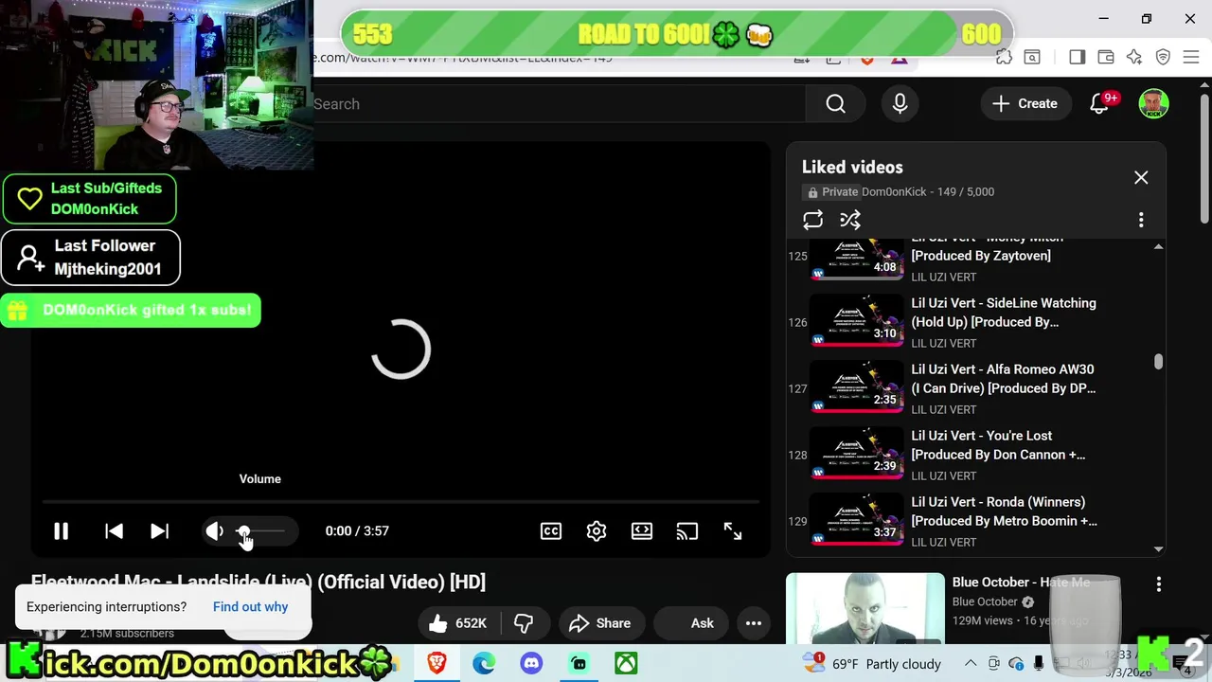Open Blue October video options menu
The width and height of the screenshot is (1212, 682).
(1158, 585)
